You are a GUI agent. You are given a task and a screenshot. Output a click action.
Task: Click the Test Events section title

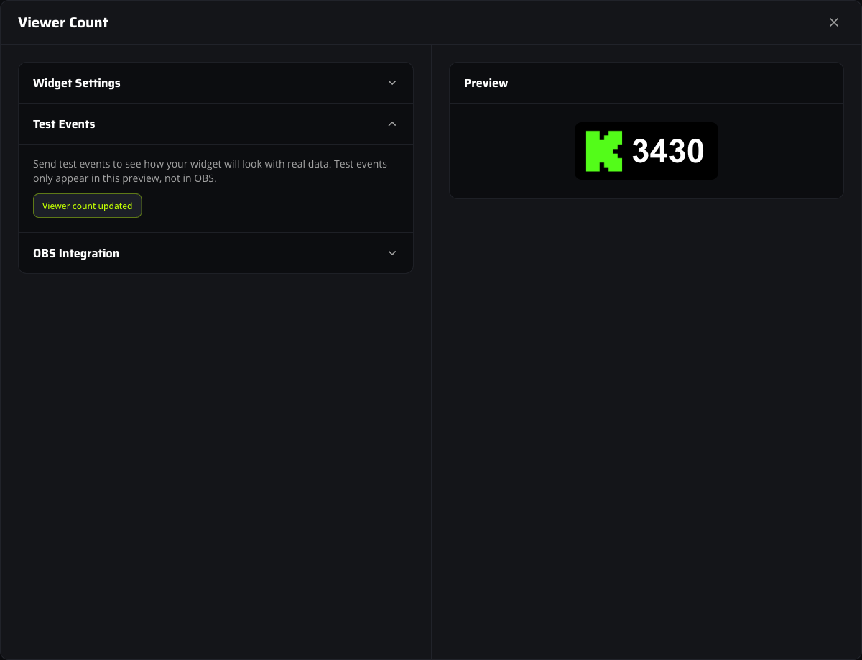[64, 124]
